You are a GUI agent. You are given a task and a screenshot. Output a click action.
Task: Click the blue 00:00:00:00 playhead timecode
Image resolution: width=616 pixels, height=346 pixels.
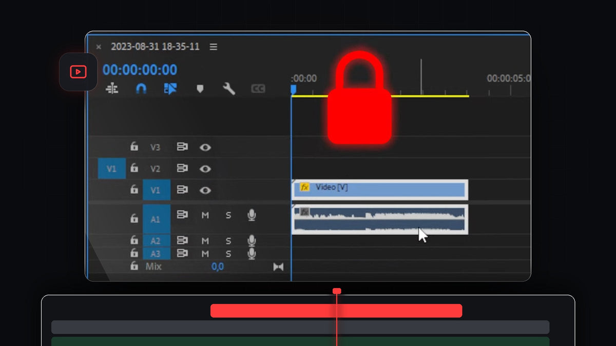(x=140, y=70)
